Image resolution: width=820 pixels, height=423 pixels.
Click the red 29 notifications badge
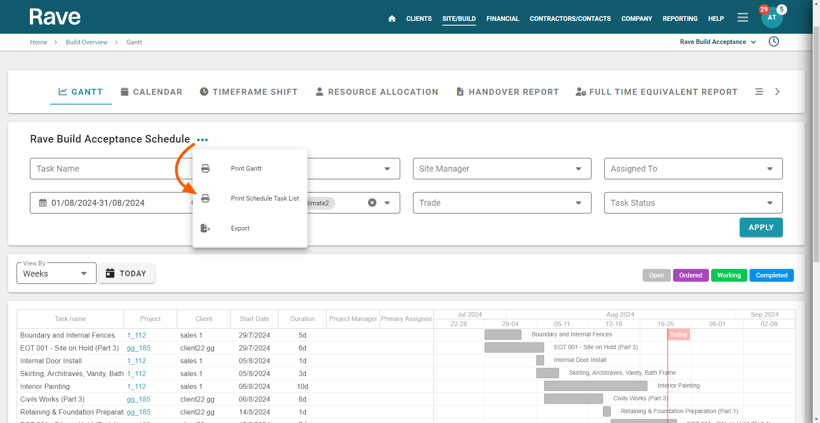tap(764, 9)
